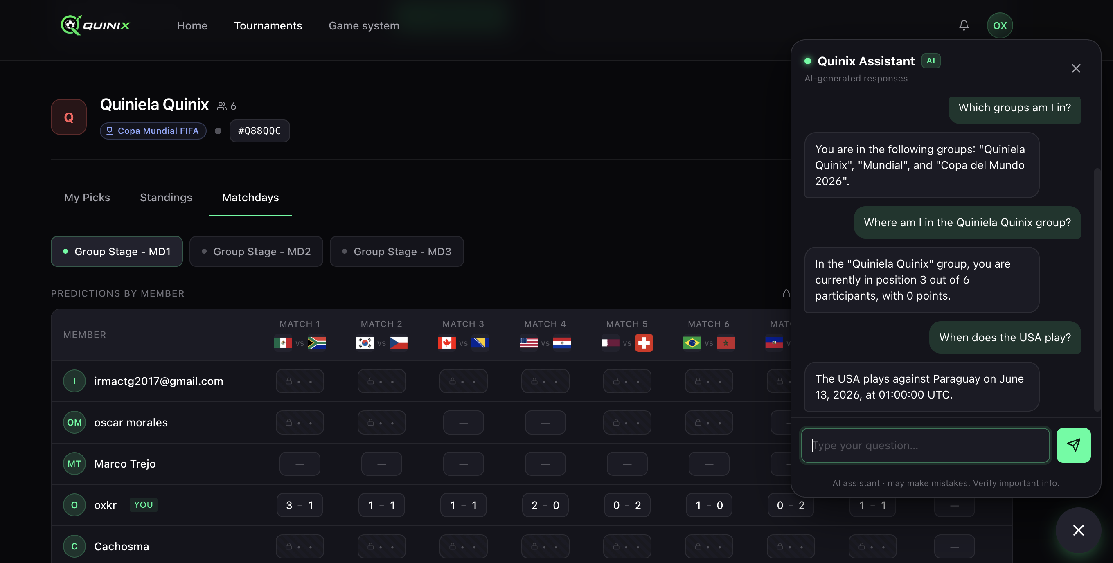Click the Bosnia flag in Match 3
Image resolution: width=1113 pixels, height=563 pixels.
pos(480,342)
